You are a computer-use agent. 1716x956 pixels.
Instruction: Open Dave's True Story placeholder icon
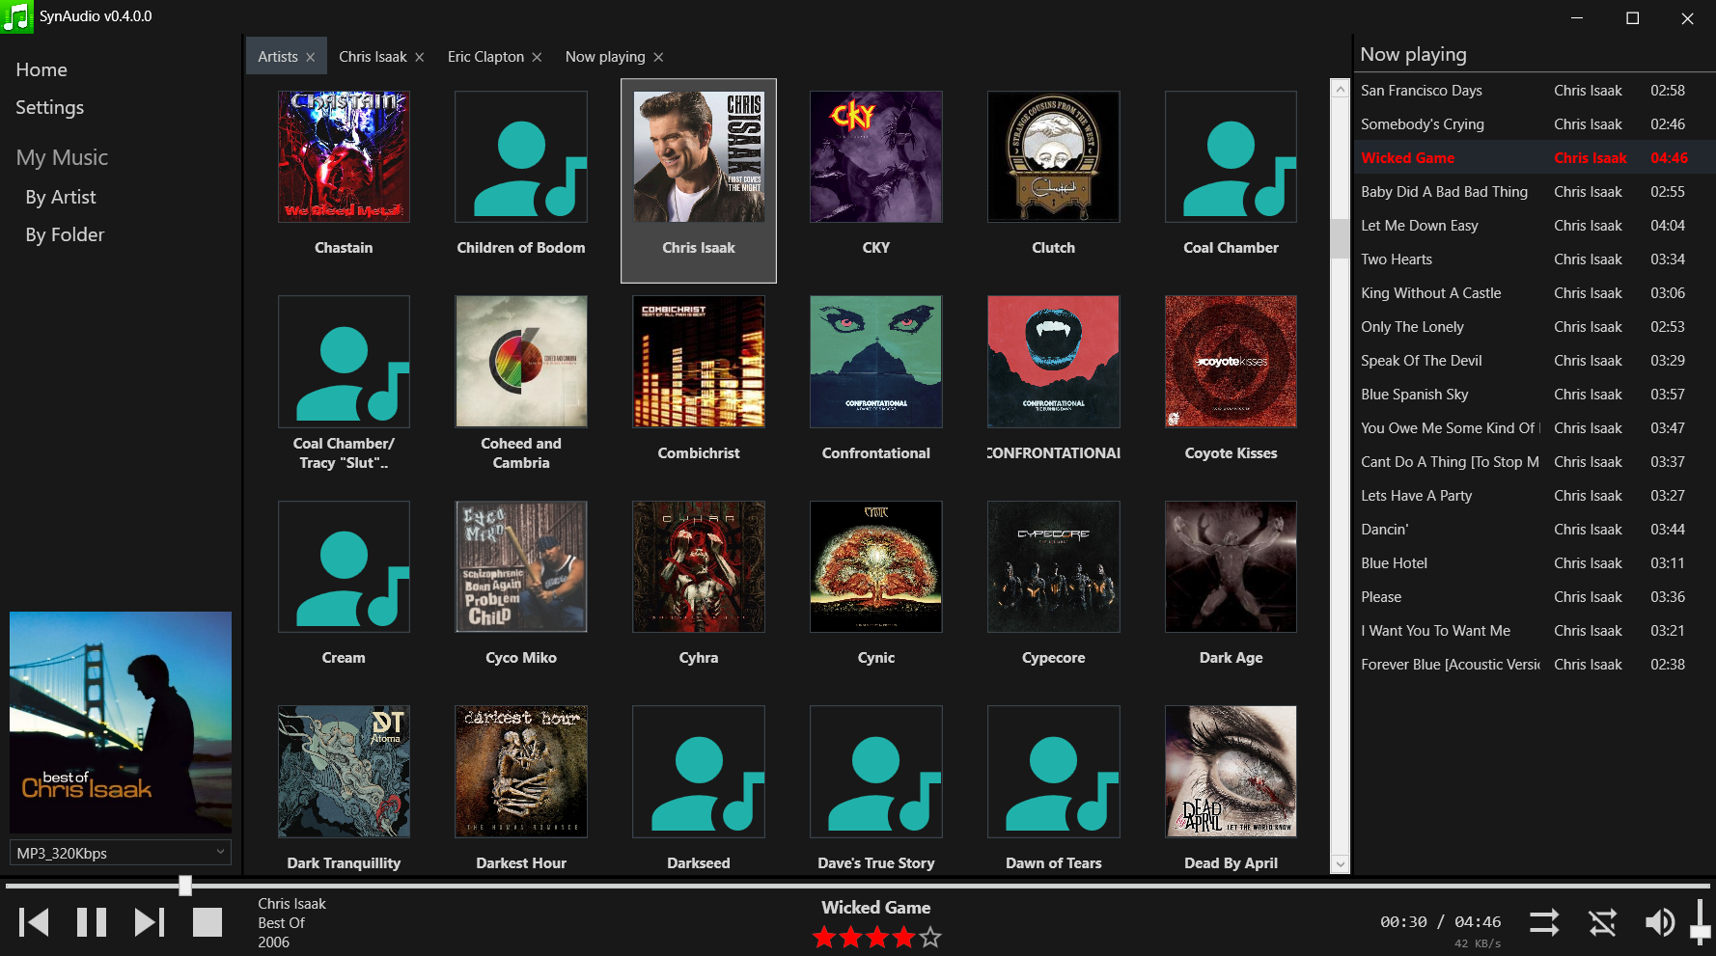876,772
